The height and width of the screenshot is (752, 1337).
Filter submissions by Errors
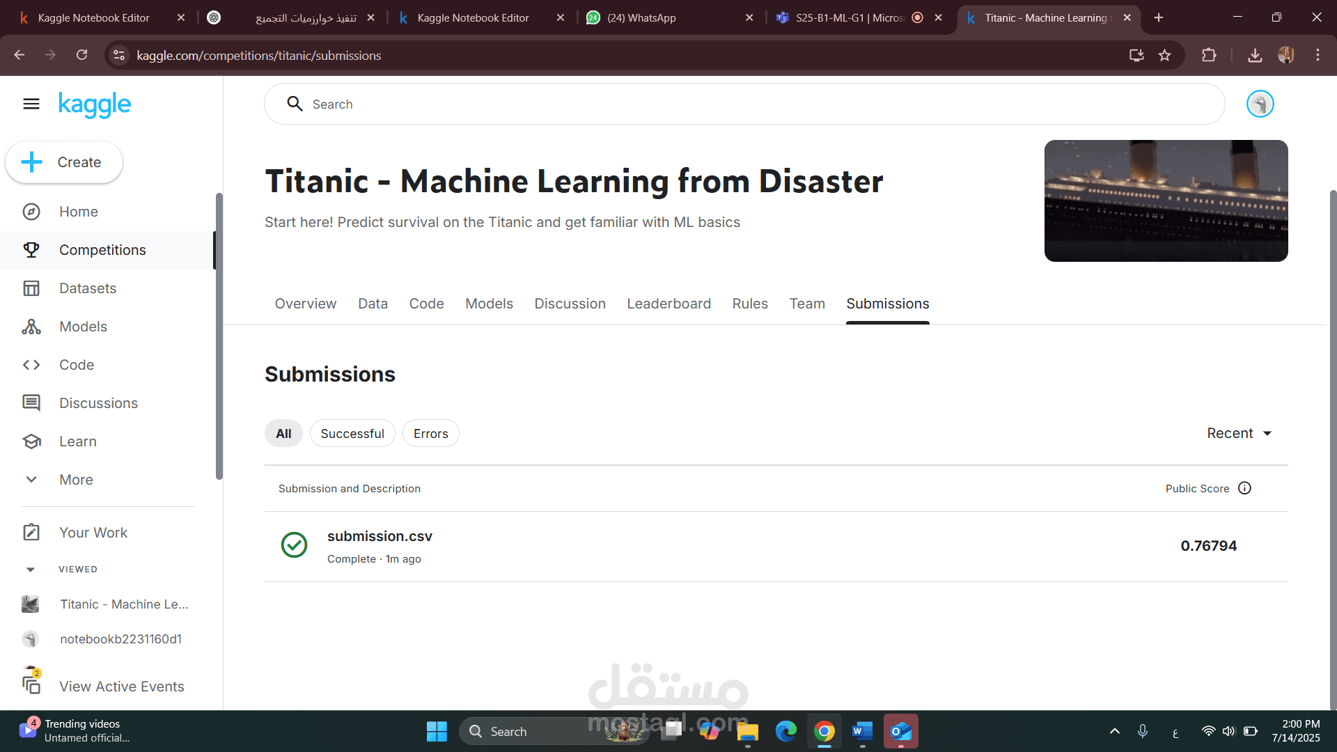point(430,434)
